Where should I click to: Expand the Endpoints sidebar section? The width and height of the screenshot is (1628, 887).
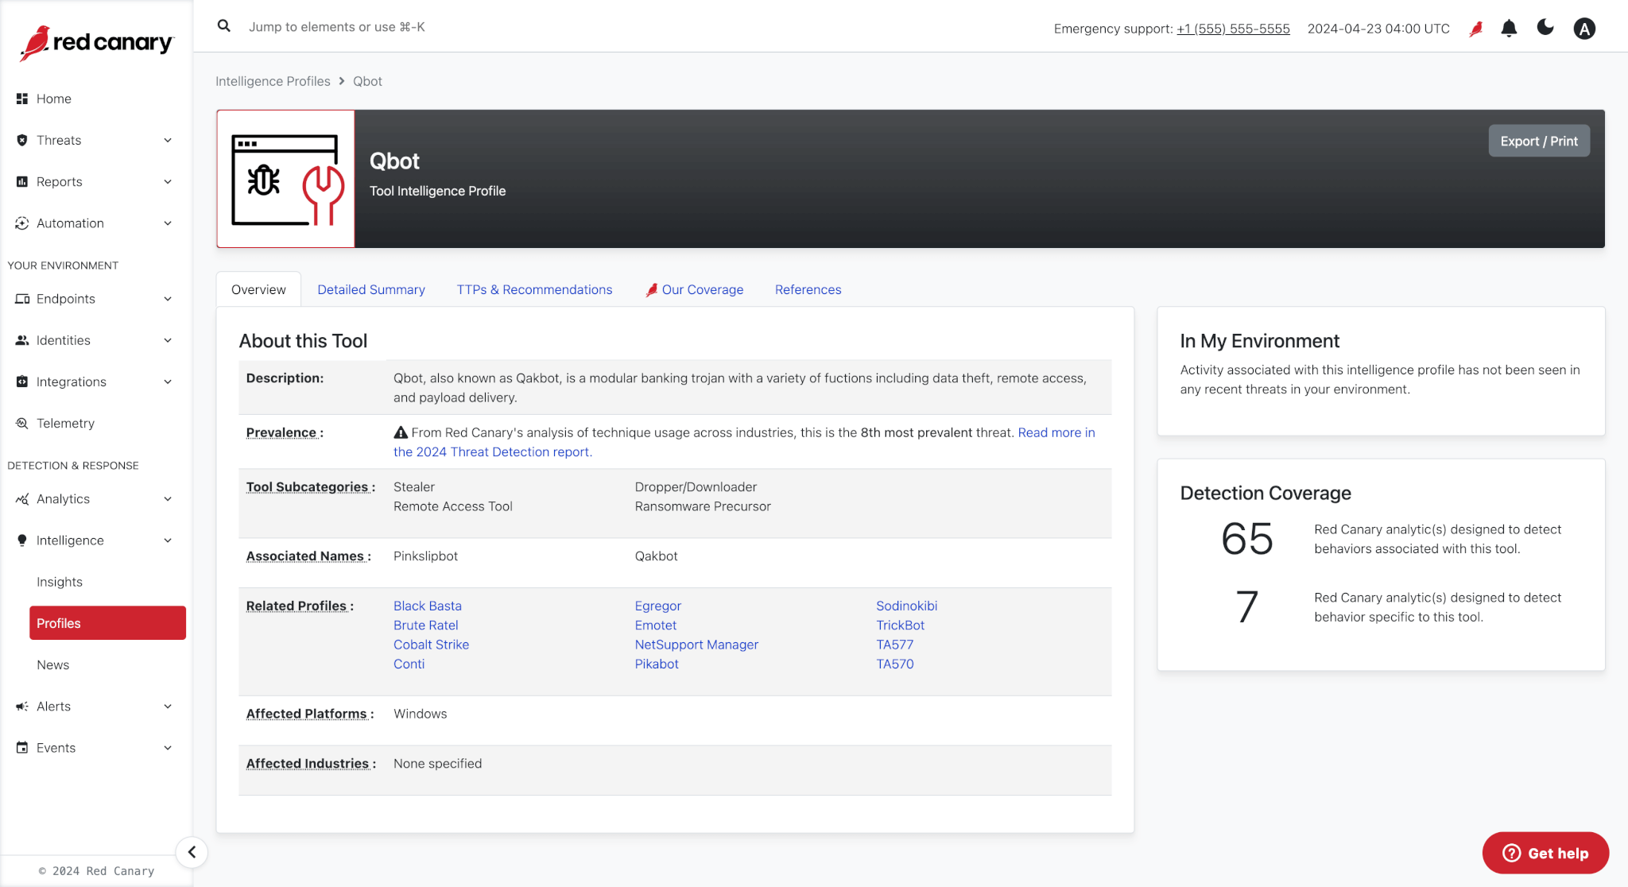click(x=168, y=299)
